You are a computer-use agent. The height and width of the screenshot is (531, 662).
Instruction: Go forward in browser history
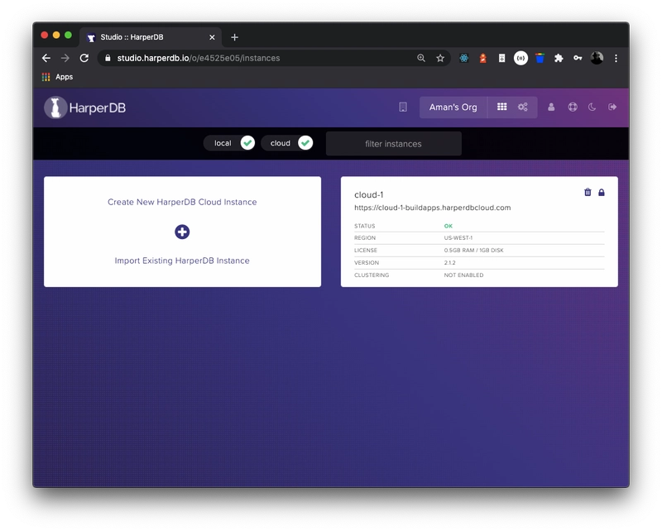[x=65, y=58]
